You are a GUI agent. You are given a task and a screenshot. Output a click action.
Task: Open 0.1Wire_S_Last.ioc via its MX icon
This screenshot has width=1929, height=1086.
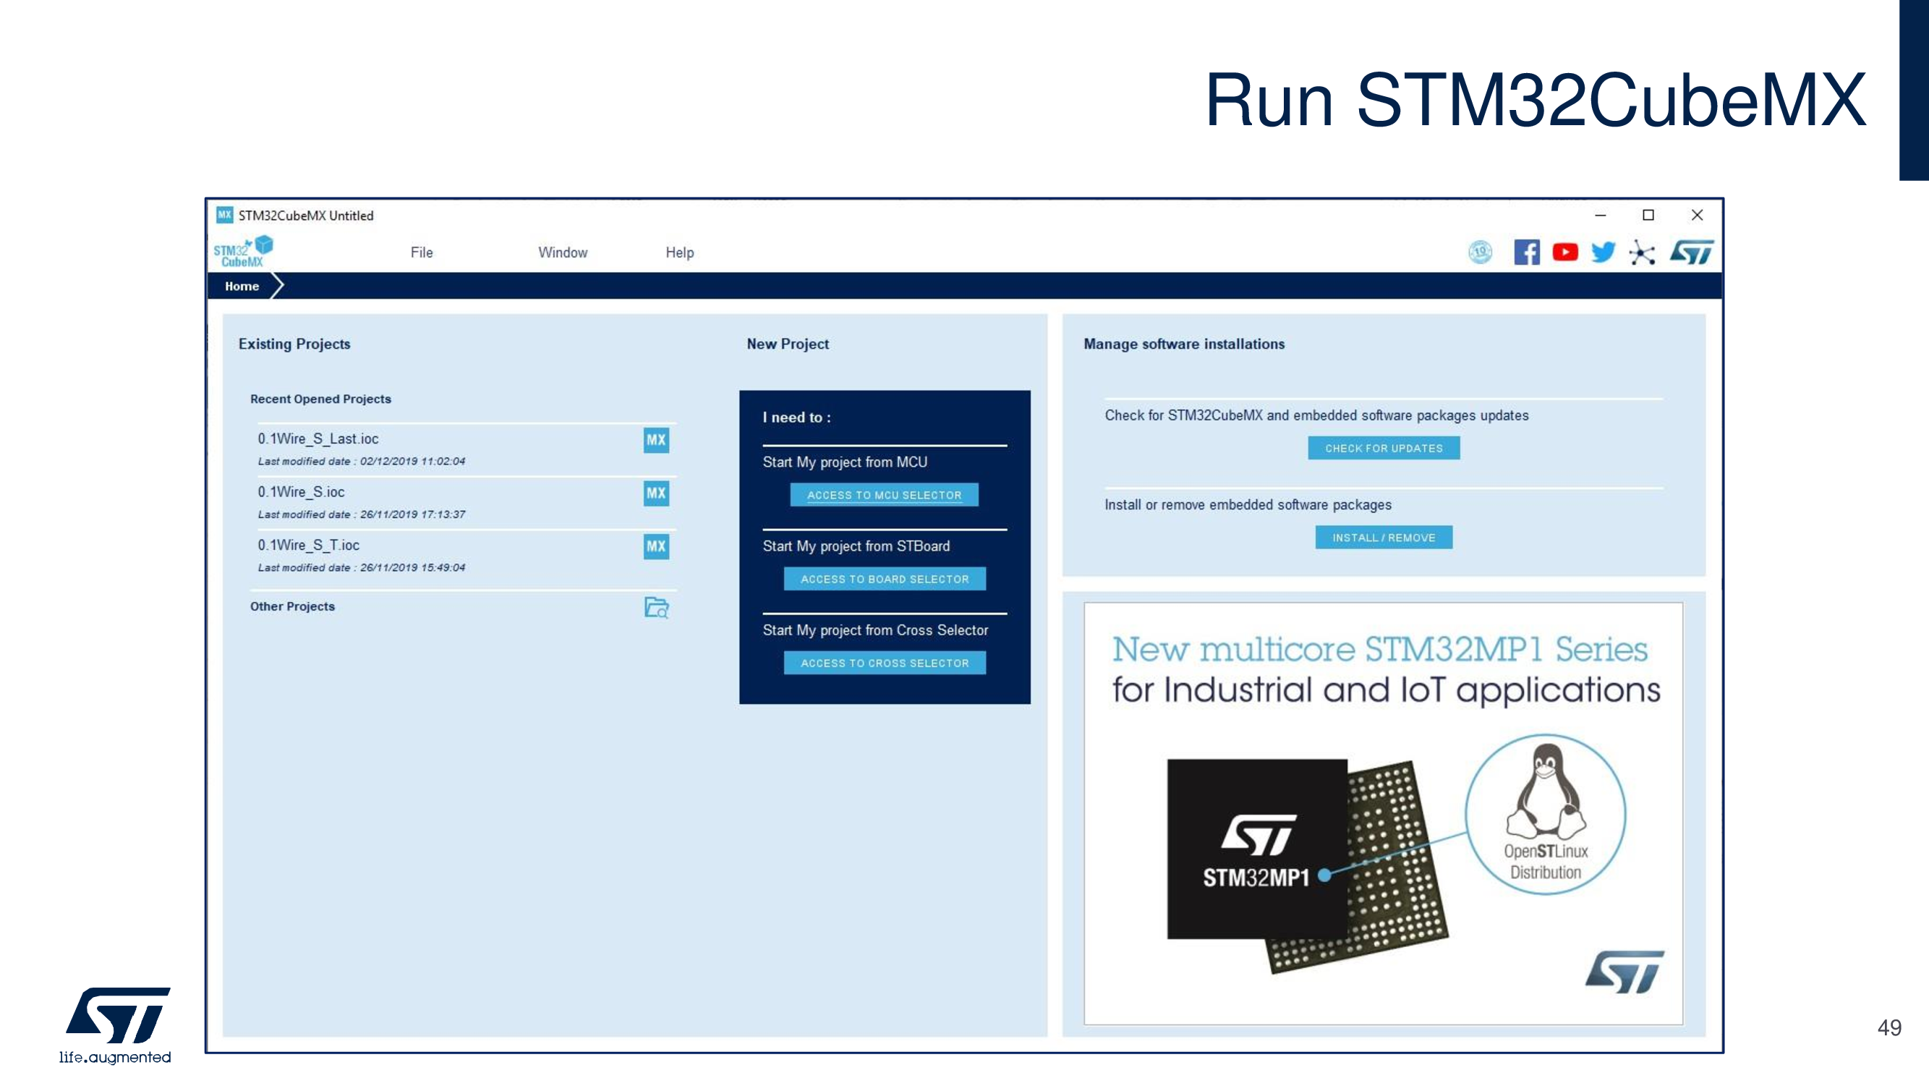coord(656,440)
